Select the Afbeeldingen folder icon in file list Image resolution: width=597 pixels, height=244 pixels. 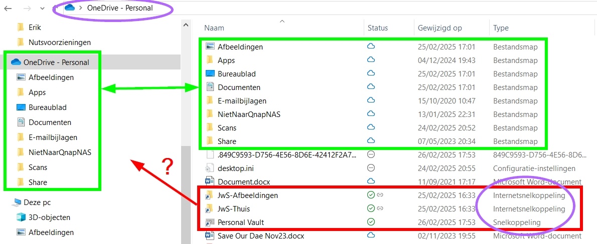tap(210, 46)
